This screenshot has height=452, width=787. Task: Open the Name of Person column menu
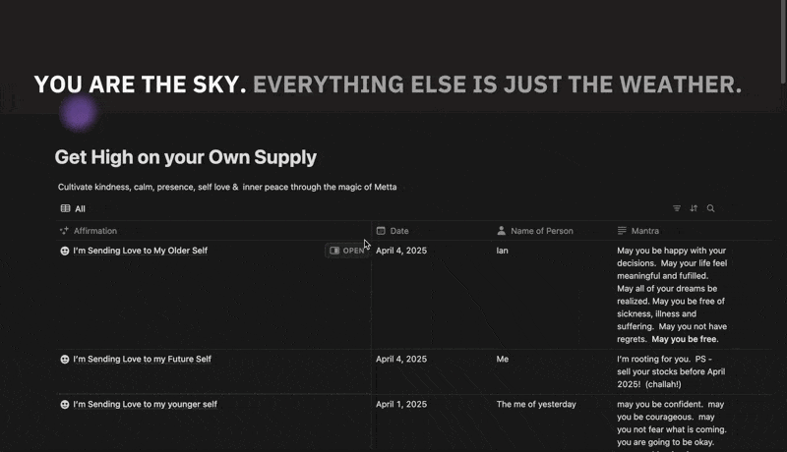point(542,231)
